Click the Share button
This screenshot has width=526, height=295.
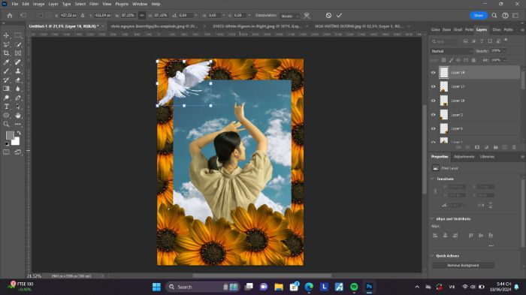click(479, 16)
